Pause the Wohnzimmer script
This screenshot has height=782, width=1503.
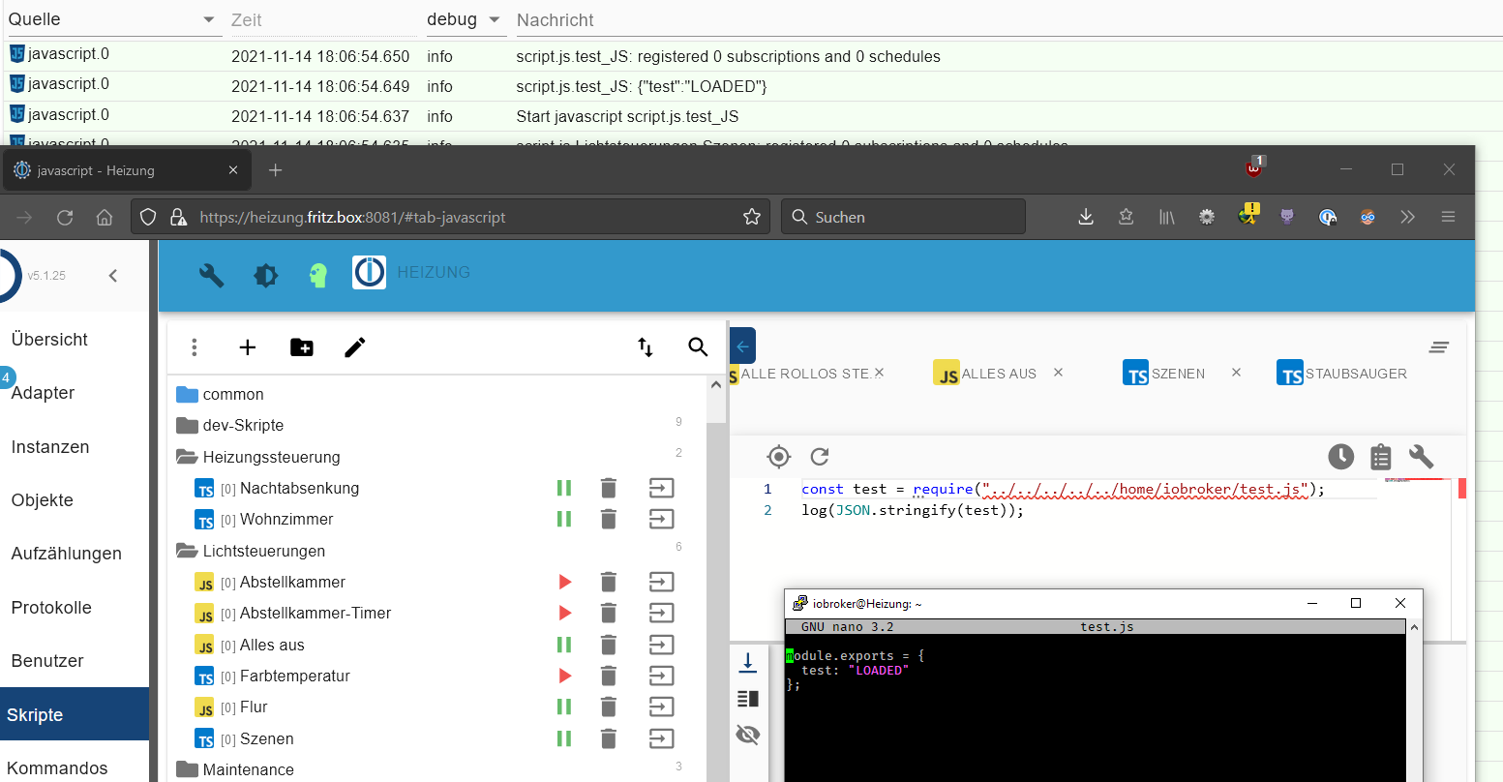[x=564, y=520]
